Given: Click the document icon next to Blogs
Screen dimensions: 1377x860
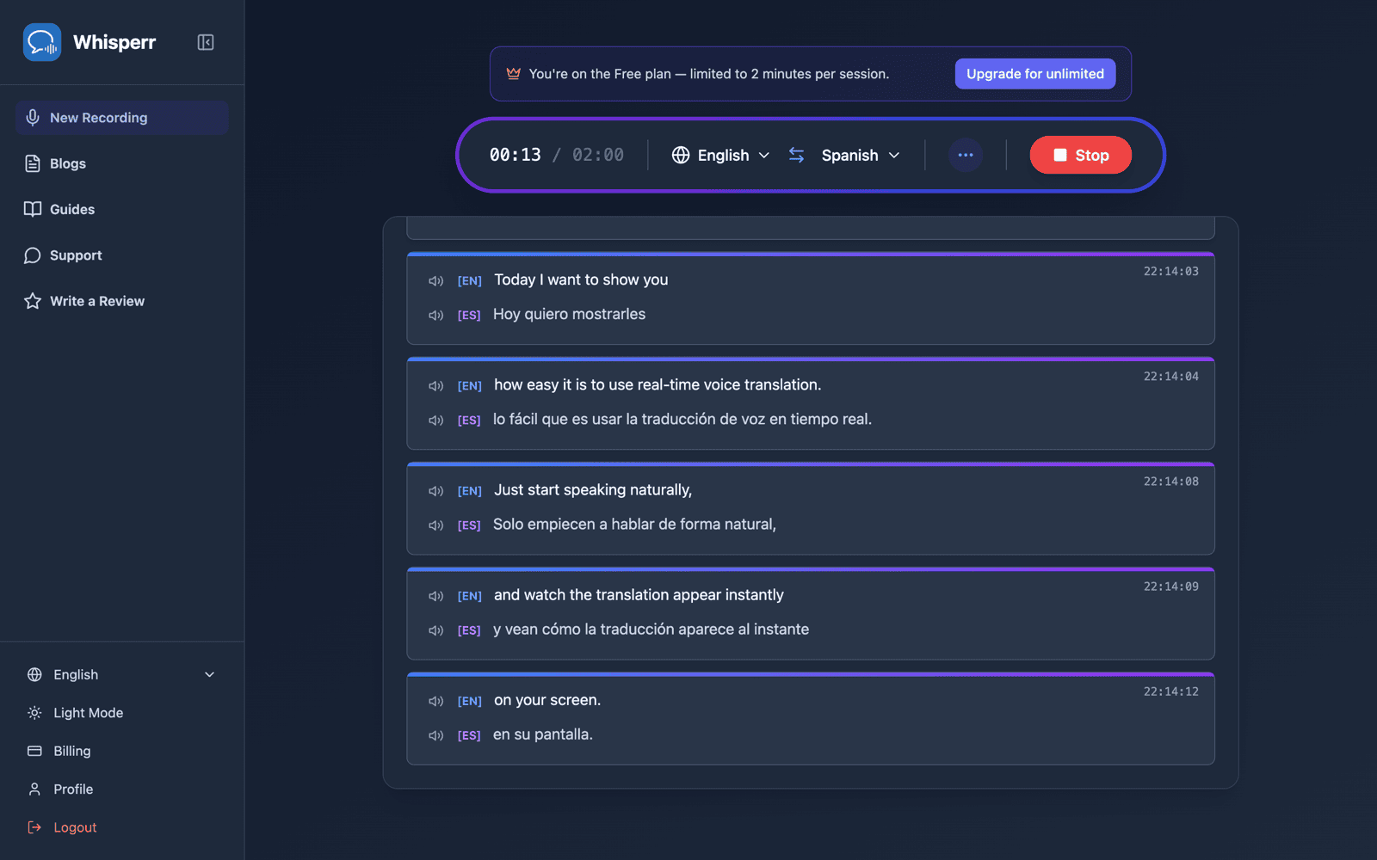Looking at the screenshot, I should click(33, 163).
